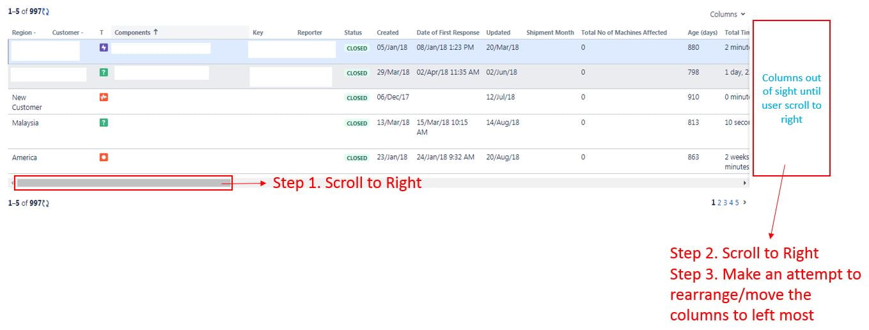Click the refresh icon beside the bottom results count
Viewport: 869px width, 330px height.
[x=46, y=203]
